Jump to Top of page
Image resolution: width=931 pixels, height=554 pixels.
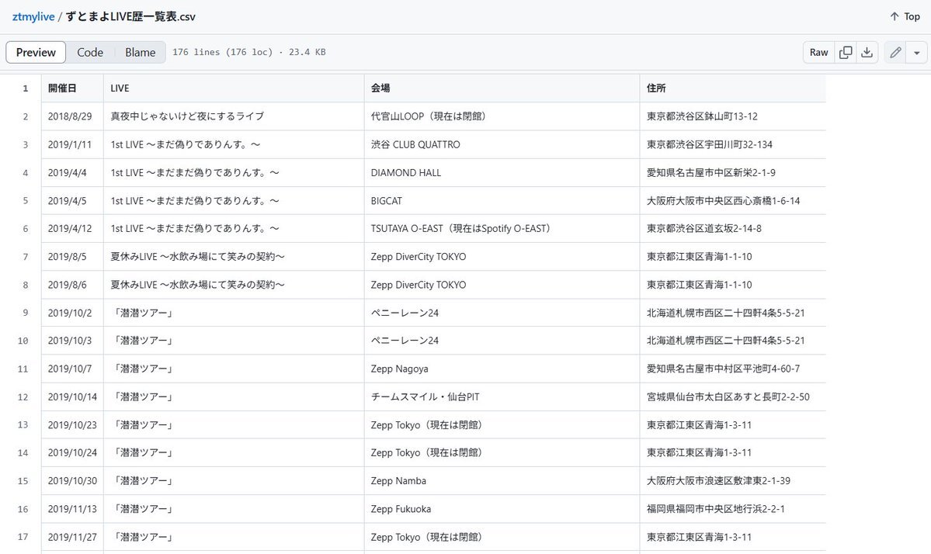[x=905, y=16]
